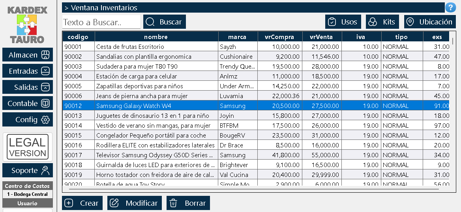Select row Vestido de verano sin mangas

[256, 125]
